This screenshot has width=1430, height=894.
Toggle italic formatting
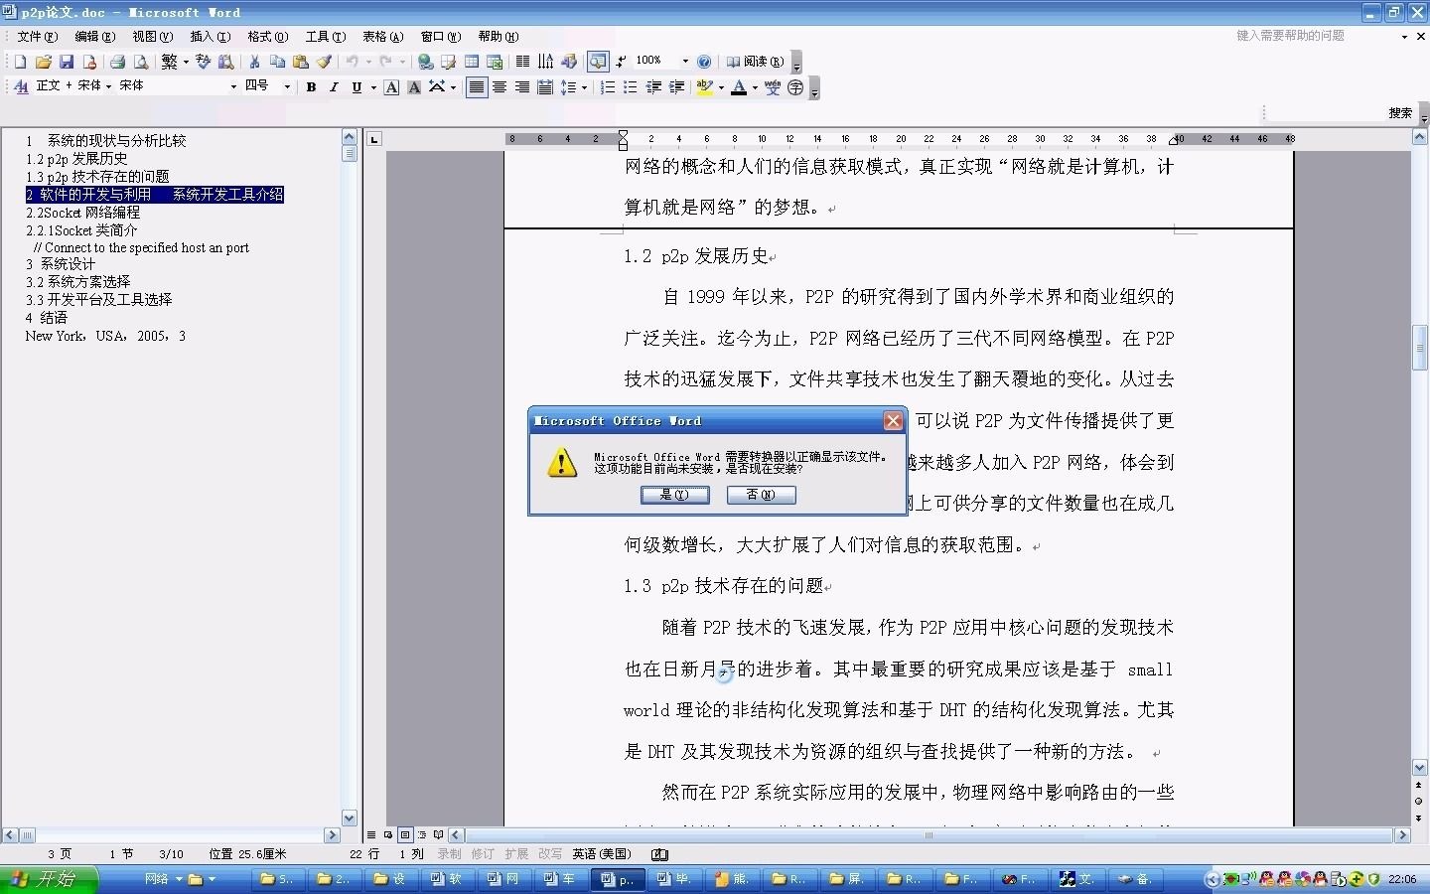[333, 86]
